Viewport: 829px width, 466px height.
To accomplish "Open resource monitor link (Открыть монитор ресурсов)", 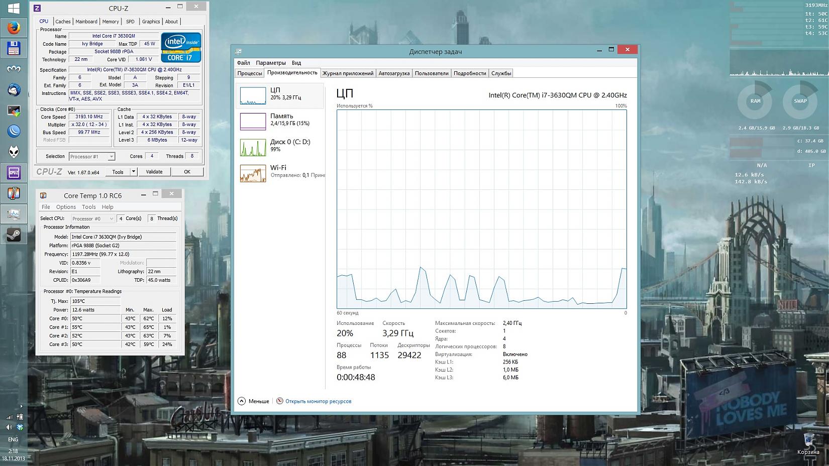I will 318,401.
